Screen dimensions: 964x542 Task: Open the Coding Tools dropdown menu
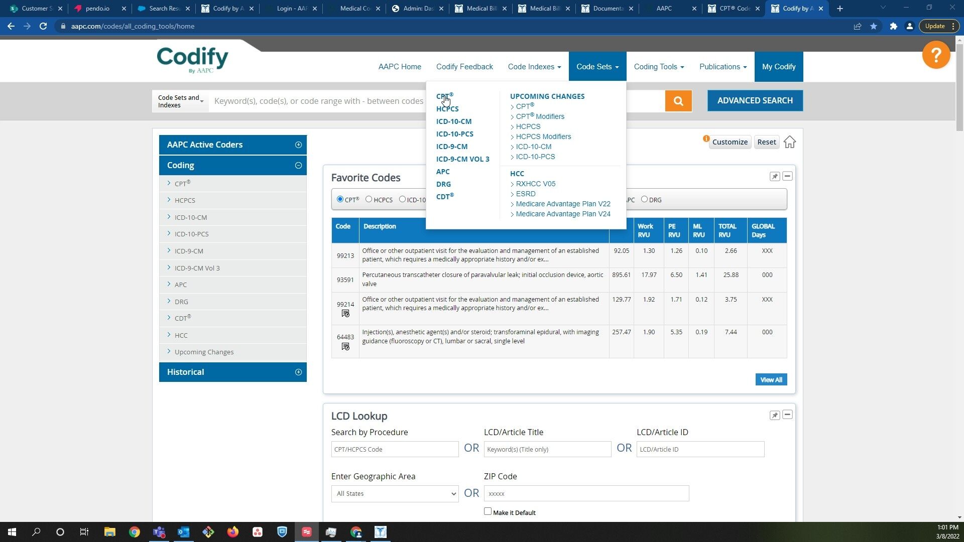tap(659, 67)
